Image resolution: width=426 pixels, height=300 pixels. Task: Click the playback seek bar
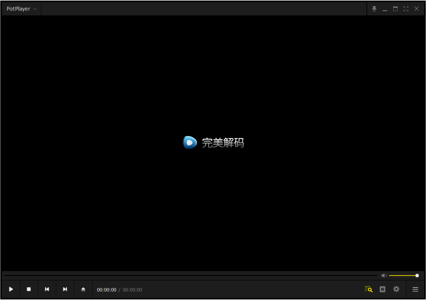tap(190, 275)
